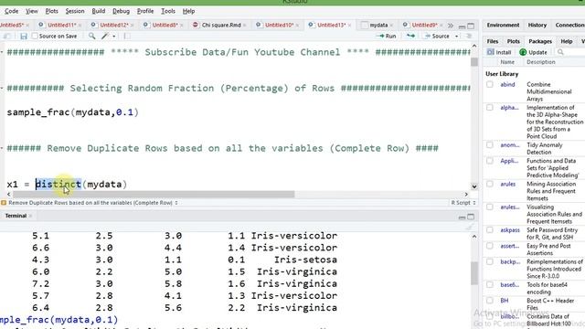Open the Plots menu

pyautogui.click(x=51, y=11)
